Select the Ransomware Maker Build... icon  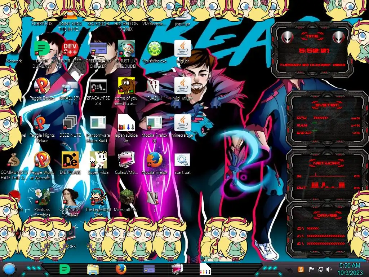point(98,123)
